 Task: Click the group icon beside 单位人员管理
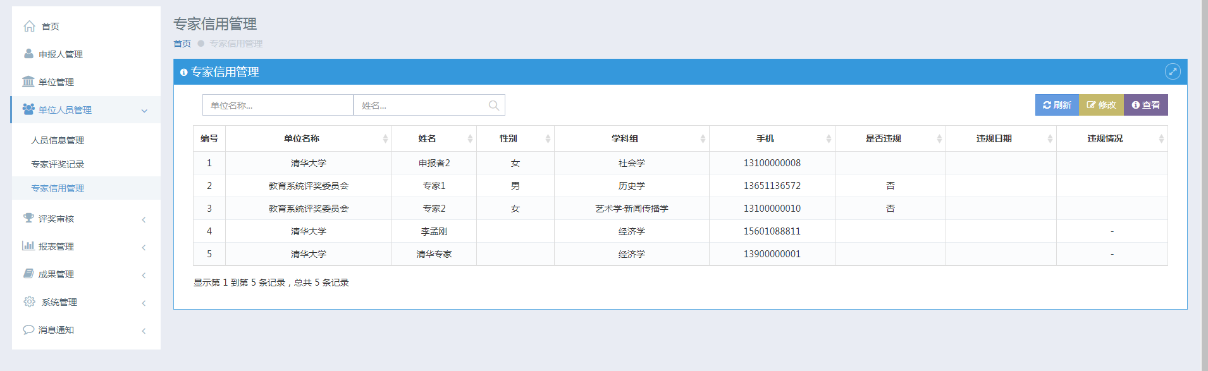[28, 109]
